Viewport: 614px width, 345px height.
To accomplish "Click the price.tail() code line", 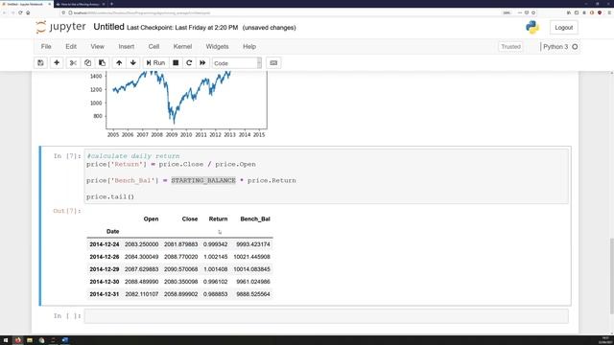I will tap(110, 196).
